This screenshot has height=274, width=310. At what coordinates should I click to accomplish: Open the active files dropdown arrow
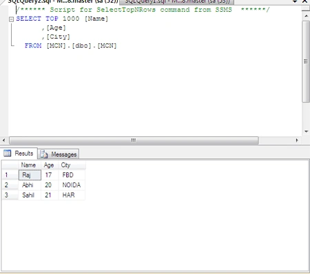(x=295, y=1)
